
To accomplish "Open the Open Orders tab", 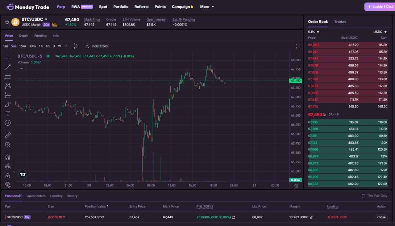I will coord(36,196).
